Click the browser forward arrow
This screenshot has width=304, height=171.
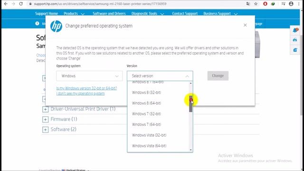pos(13,4)
